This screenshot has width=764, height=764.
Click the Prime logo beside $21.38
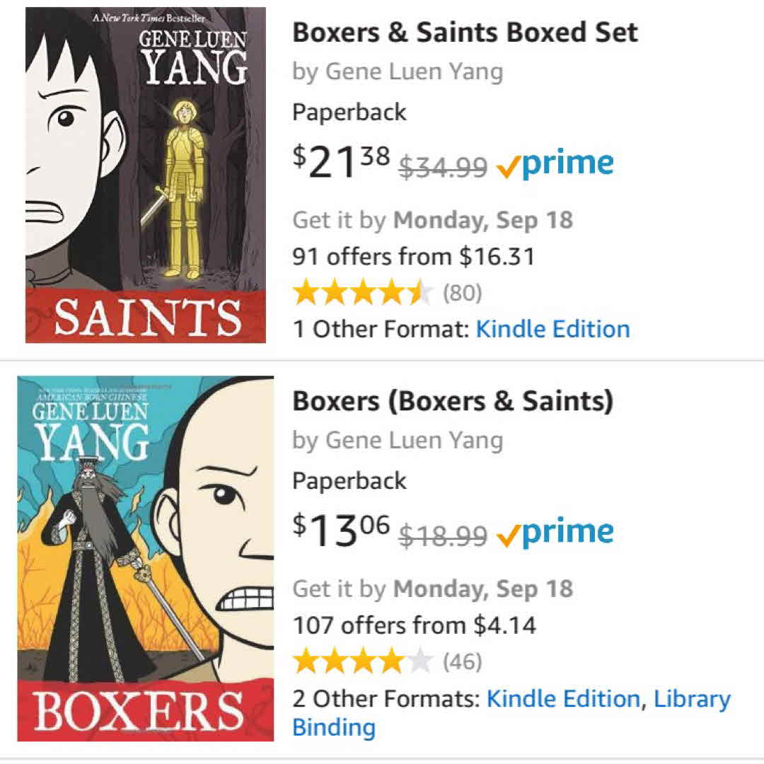[555, 164]
